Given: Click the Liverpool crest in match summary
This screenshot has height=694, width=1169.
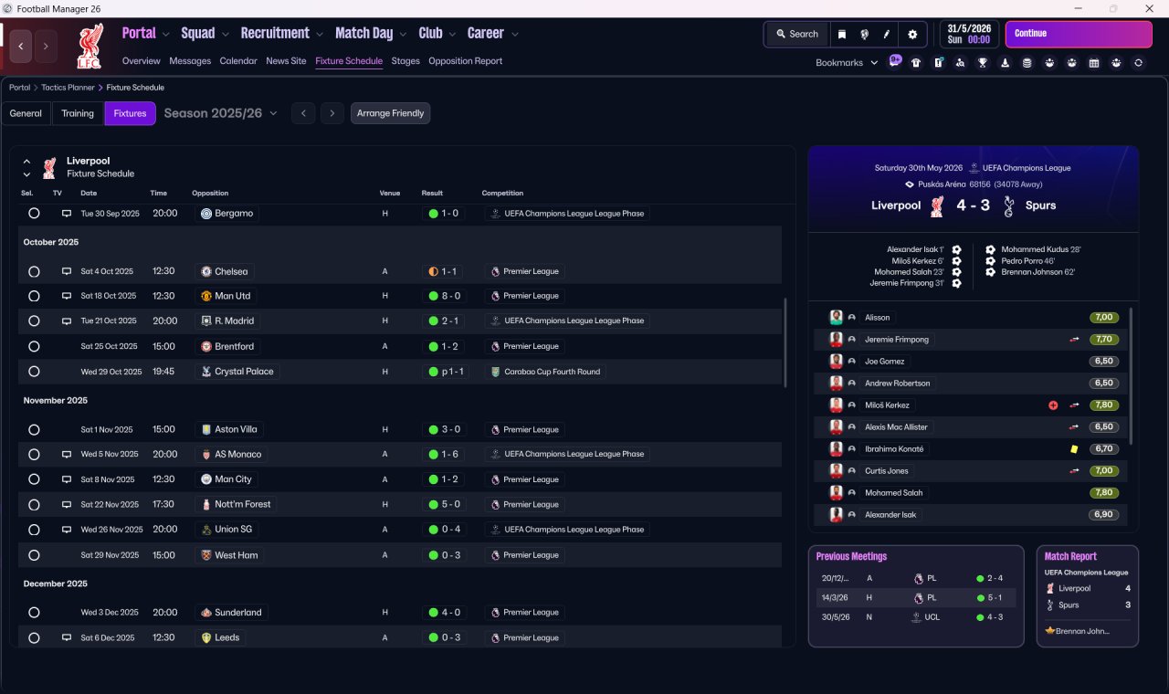Looking at the screenshot, I should point(936,206).
